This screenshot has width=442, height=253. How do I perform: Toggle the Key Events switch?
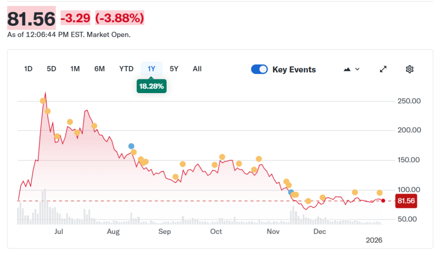(259, 69)
